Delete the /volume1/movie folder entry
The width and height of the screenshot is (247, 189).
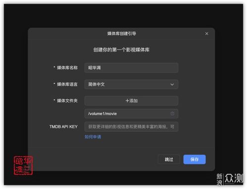pos(172,114)
